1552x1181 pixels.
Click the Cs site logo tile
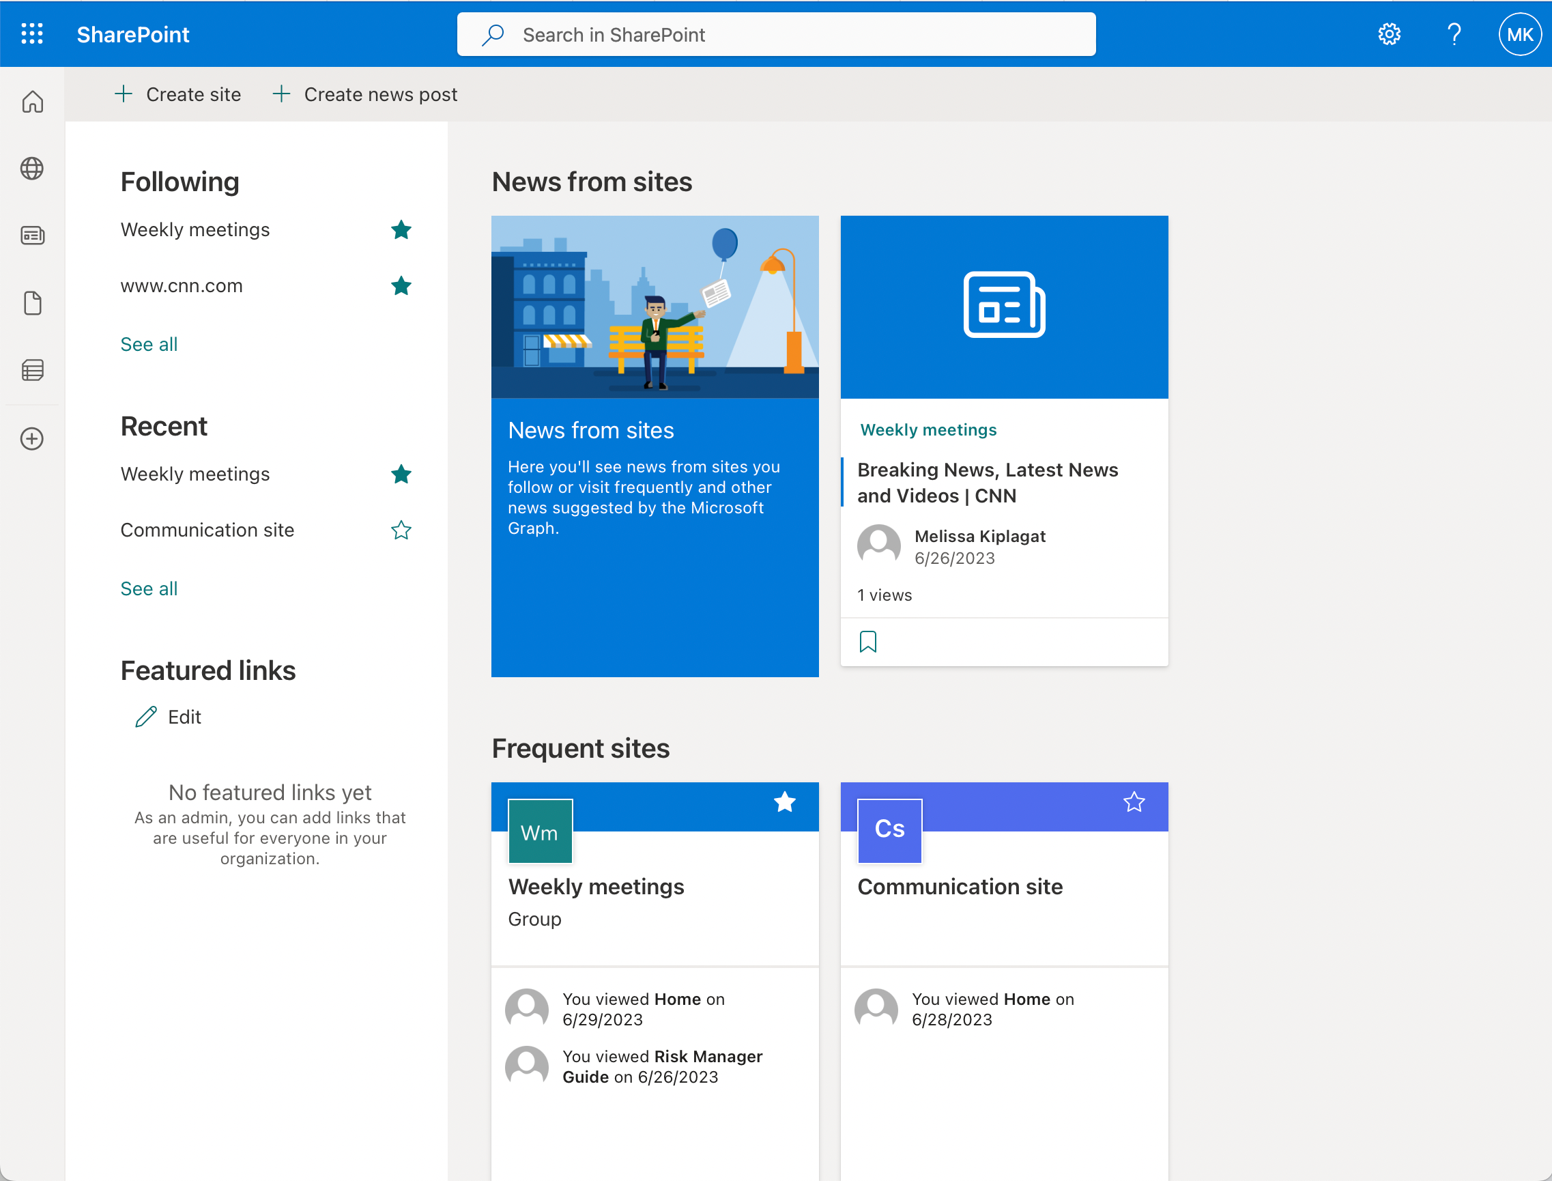889,831
